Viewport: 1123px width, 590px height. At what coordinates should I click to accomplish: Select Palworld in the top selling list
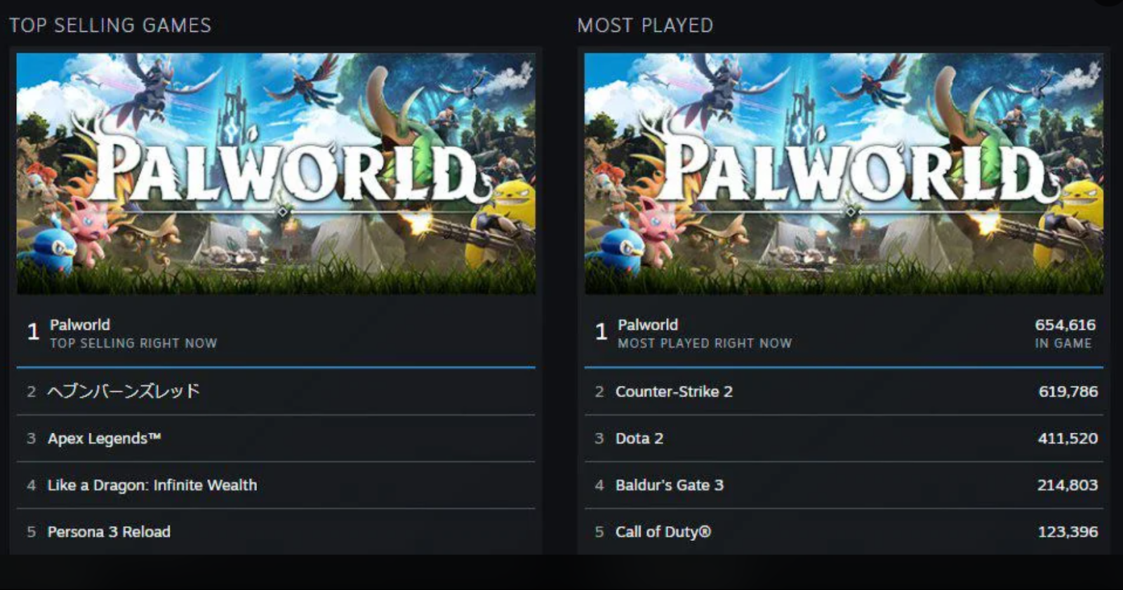[276, 332]
